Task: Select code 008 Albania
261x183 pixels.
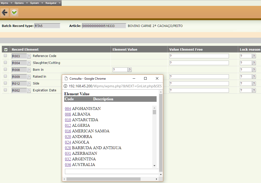Action: click(x=68, y=114)
